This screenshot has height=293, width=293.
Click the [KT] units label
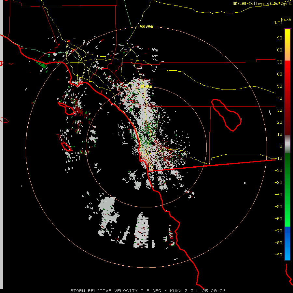tap(278, 22)
